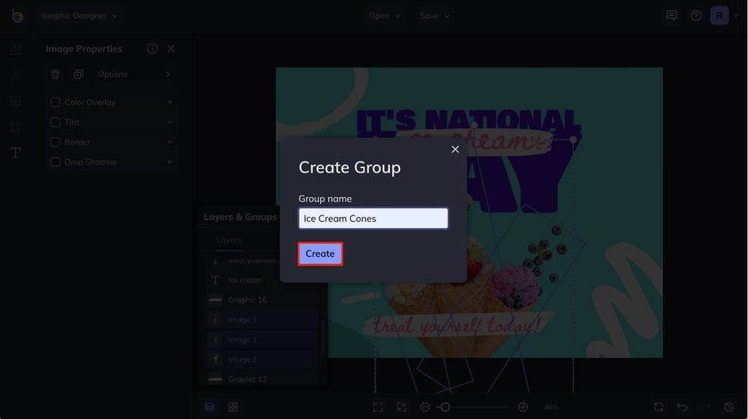The width and height of the screenshot is (748, 419).
Task: Click the Create button in the dialog
Action: [x=320, y=253]
